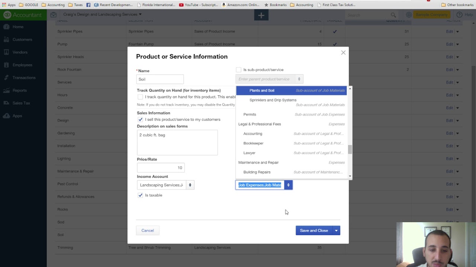This screenshot has width=476, height=267.
Task: Click the Vendors sidebar icon
Action: (6, 52)
